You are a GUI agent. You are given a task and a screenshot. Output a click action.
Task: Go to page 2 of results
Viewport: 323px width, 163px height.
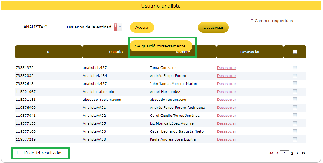tap(292, 153)
